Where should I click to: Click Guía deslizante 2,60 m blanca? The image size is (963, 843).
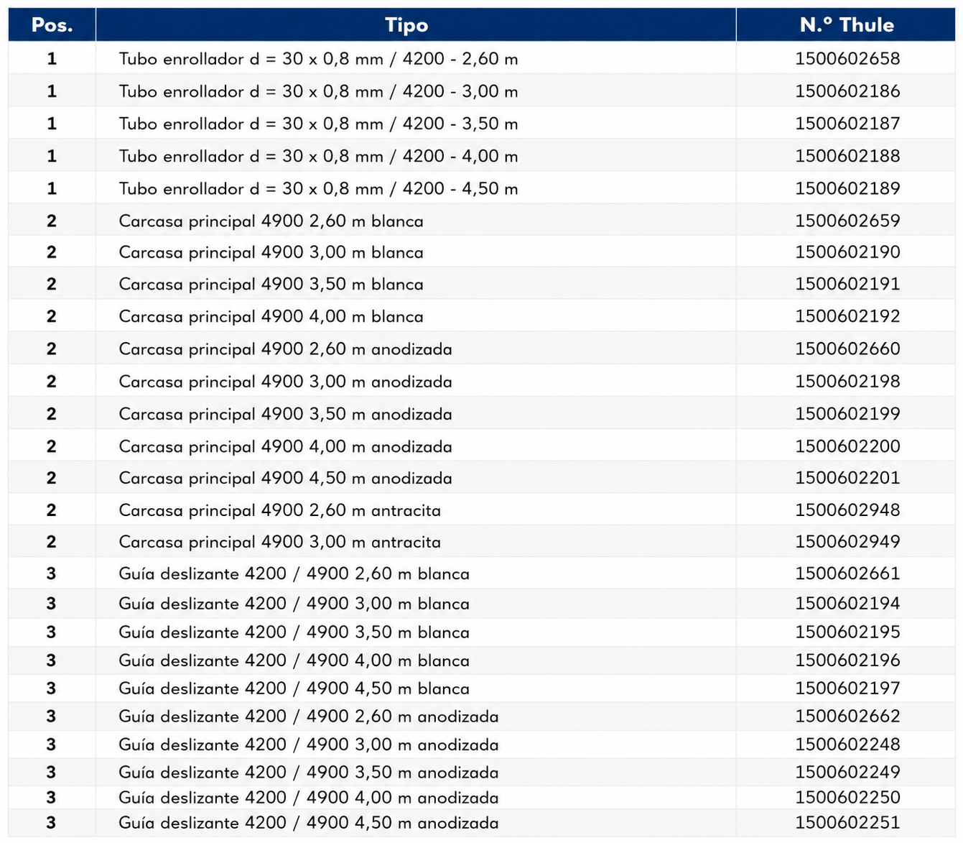294,574
